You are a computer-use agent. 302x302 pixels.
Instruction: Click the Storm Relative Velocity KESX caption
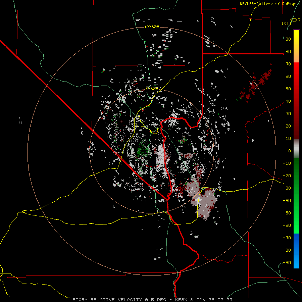(x=152, y=300)
